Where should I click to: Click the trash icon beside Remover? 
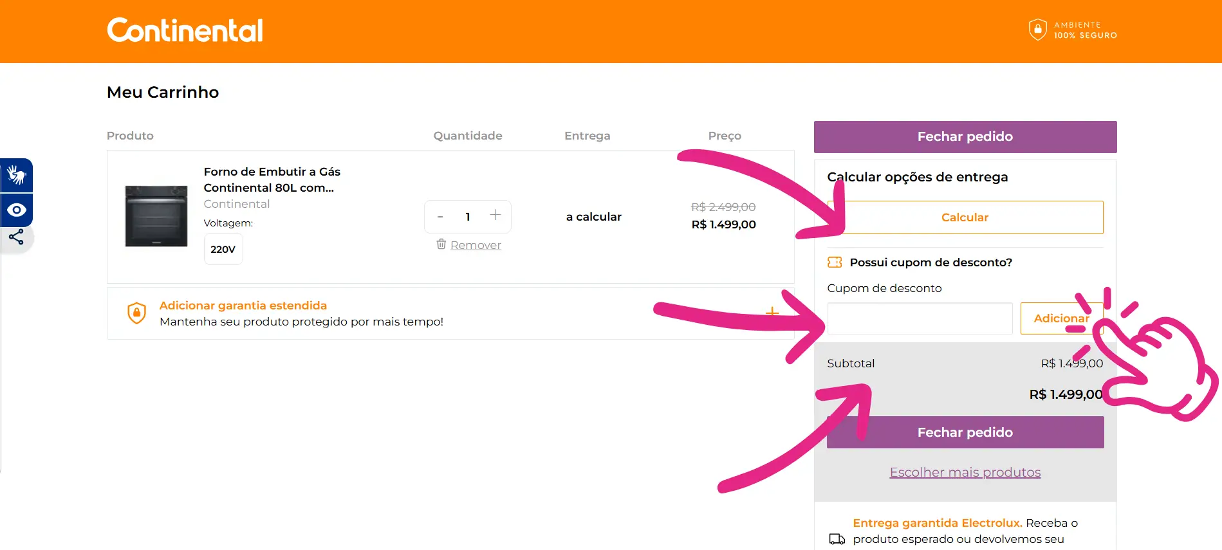441,244
